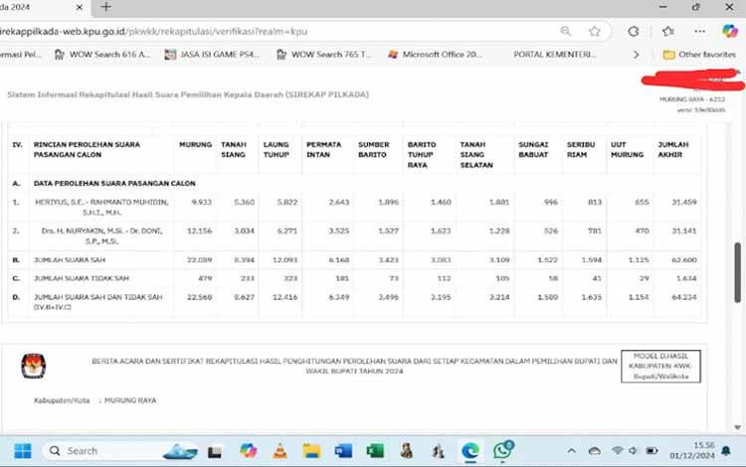Click the total value 31.141
Viewport: 746px width, 467px height.
(684, 231)
